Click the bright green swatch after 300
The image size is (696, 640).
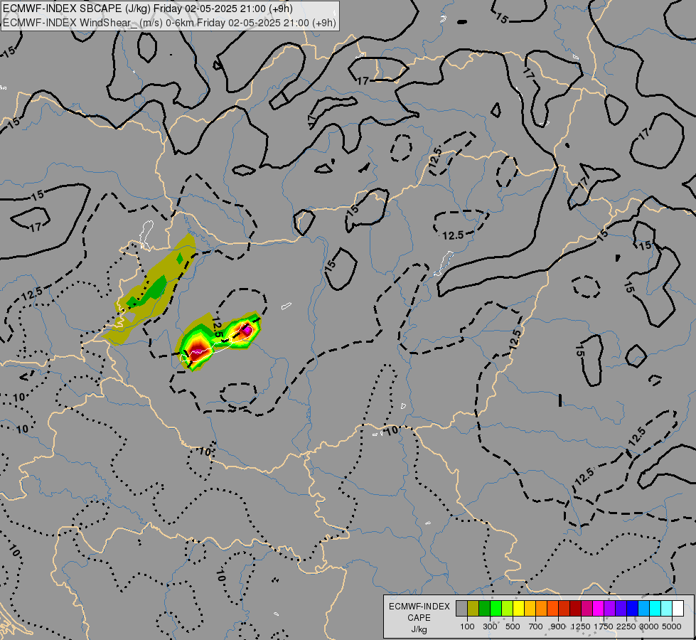click(x=496, y=609)
